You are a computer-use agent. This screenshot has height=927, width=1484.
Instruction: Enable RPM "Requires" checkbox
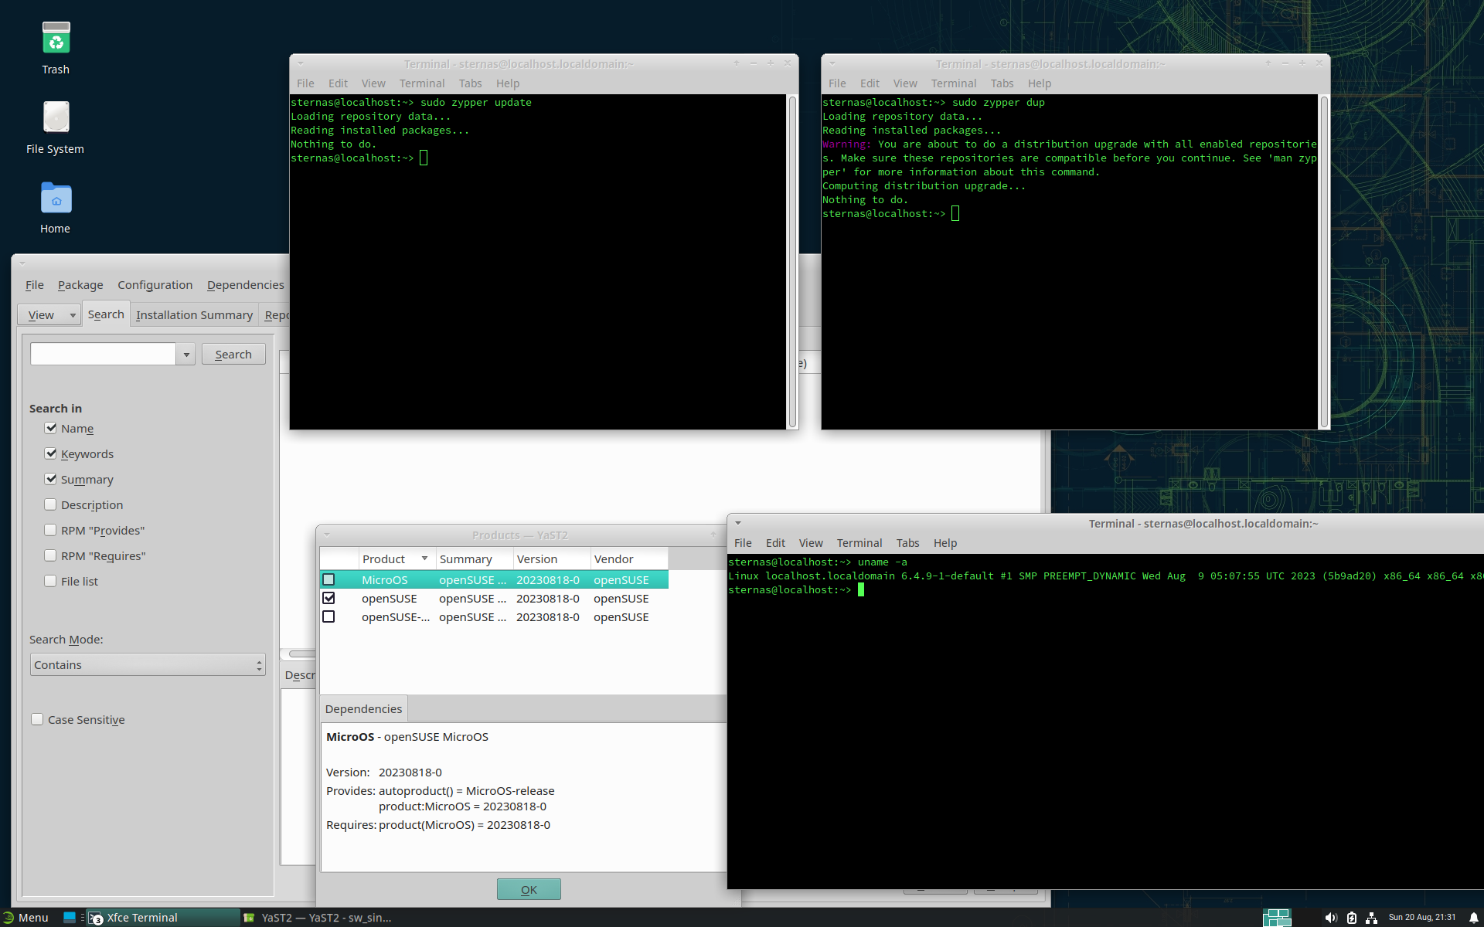click(x=50, y=555)
